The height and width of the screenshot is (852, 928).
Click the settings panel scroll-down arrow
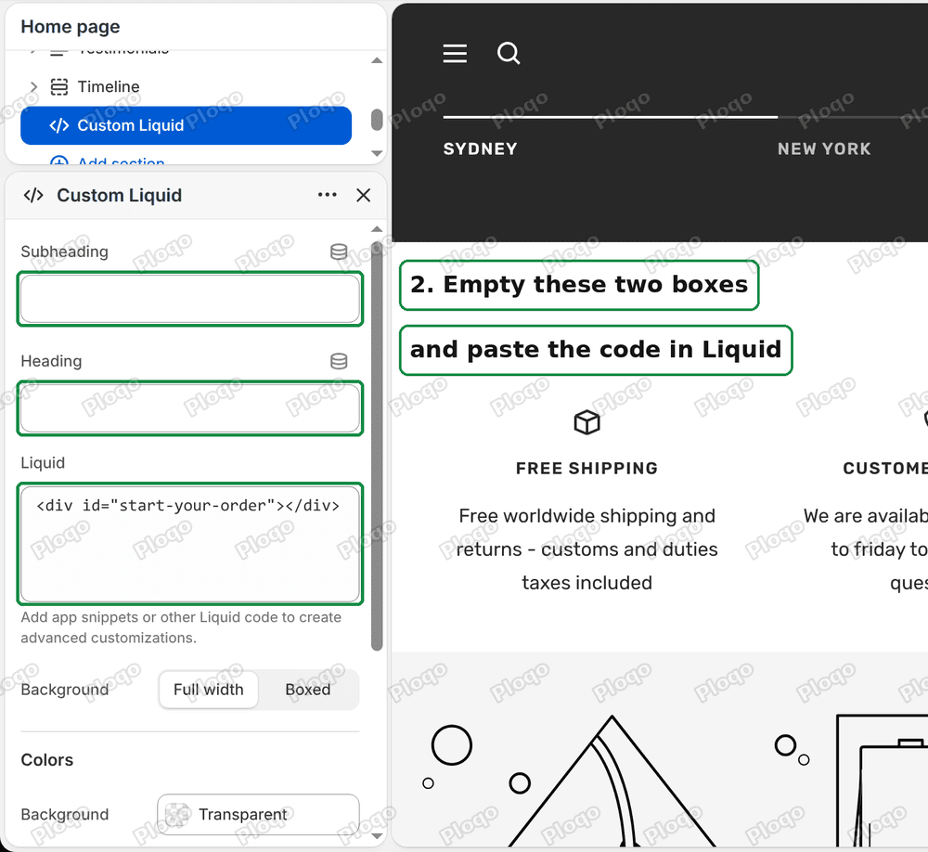[x=377, y=836]
